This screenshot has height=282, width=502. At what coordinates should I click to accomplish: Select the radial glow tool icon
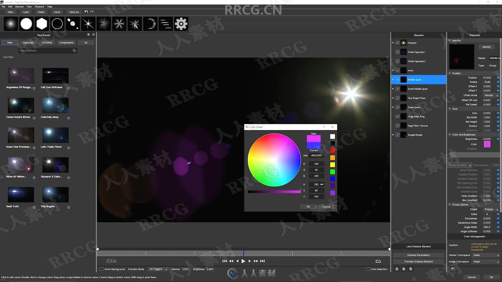(10, 24)
